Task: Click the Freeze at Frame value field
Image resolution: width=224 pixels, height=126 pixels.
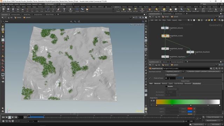Action: [170, 78]
